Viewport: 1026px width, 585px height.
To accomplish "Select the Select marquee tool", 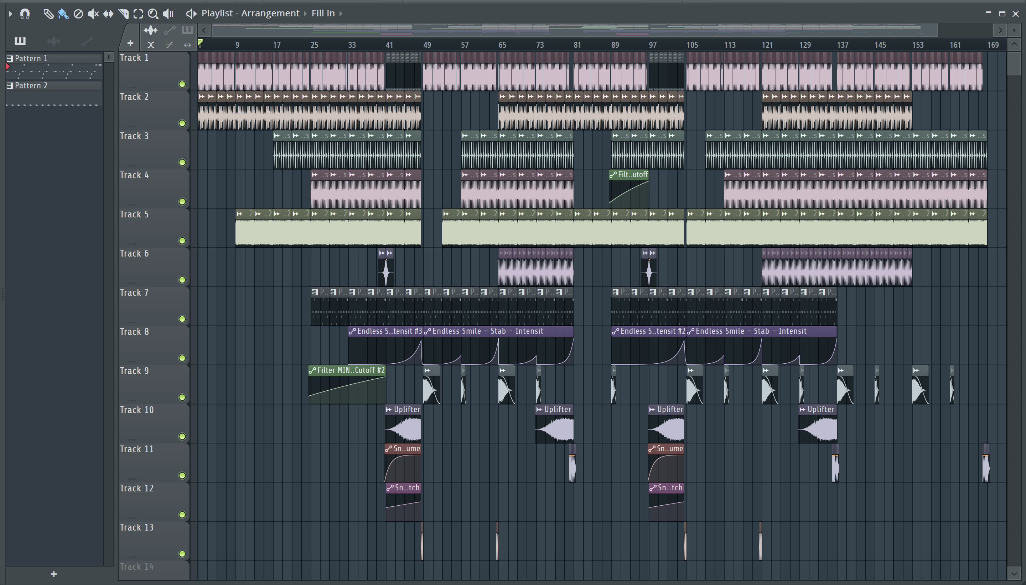I will point(138,14).
